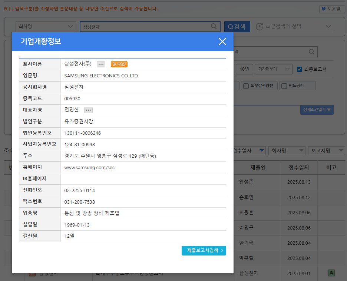This screenshot has height=281, width=347.
Task: Click the English name SAMSUNG ELECTRONICS CO,.LTD
Action: [101, 76]
